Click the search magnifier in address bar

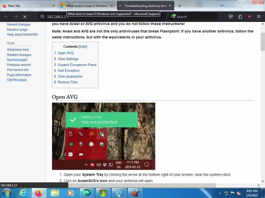click(42, 16)
